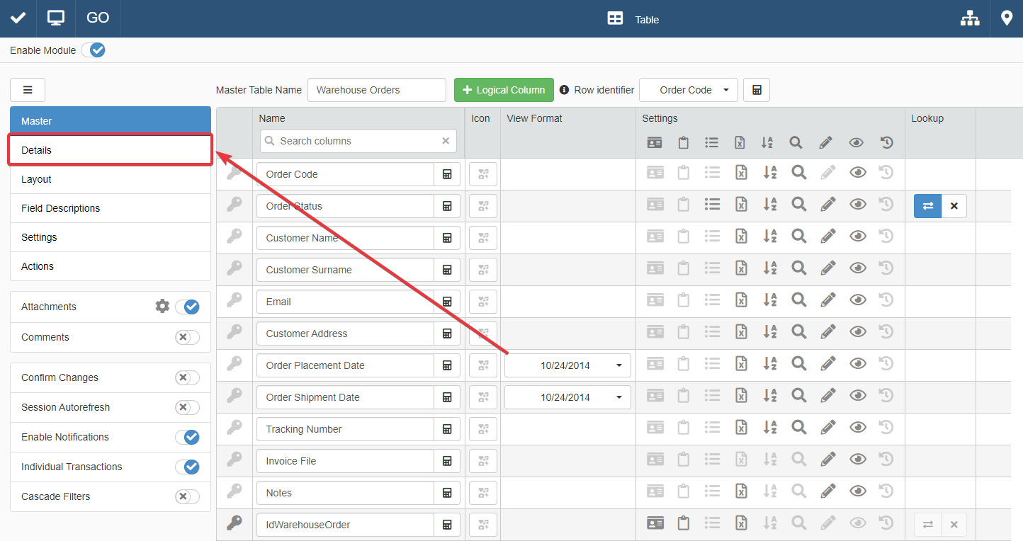This screenshot has width=1023, height=541.
Task: Click the green Logical Column button
Action: (504, 90)
